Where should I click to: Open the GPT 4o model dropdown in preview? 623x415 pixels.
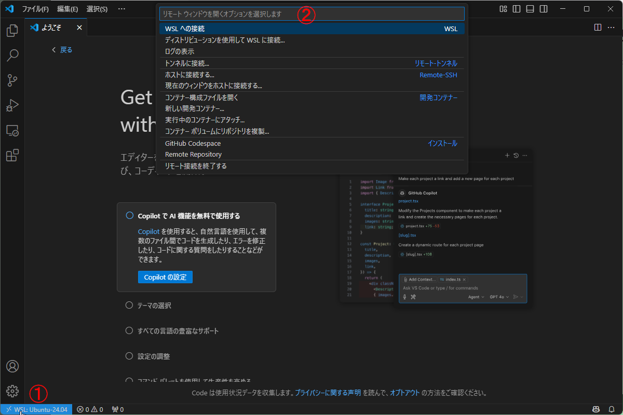click(x=499, y=297)
